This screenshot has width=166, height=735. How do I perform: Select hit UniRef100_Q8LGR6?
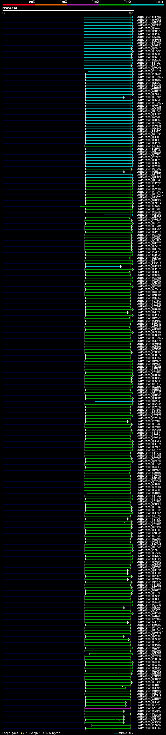pos(149,114)
